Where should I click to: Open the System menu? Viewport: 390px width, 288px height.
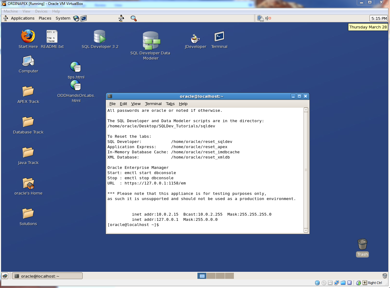[x=63, y=18]
